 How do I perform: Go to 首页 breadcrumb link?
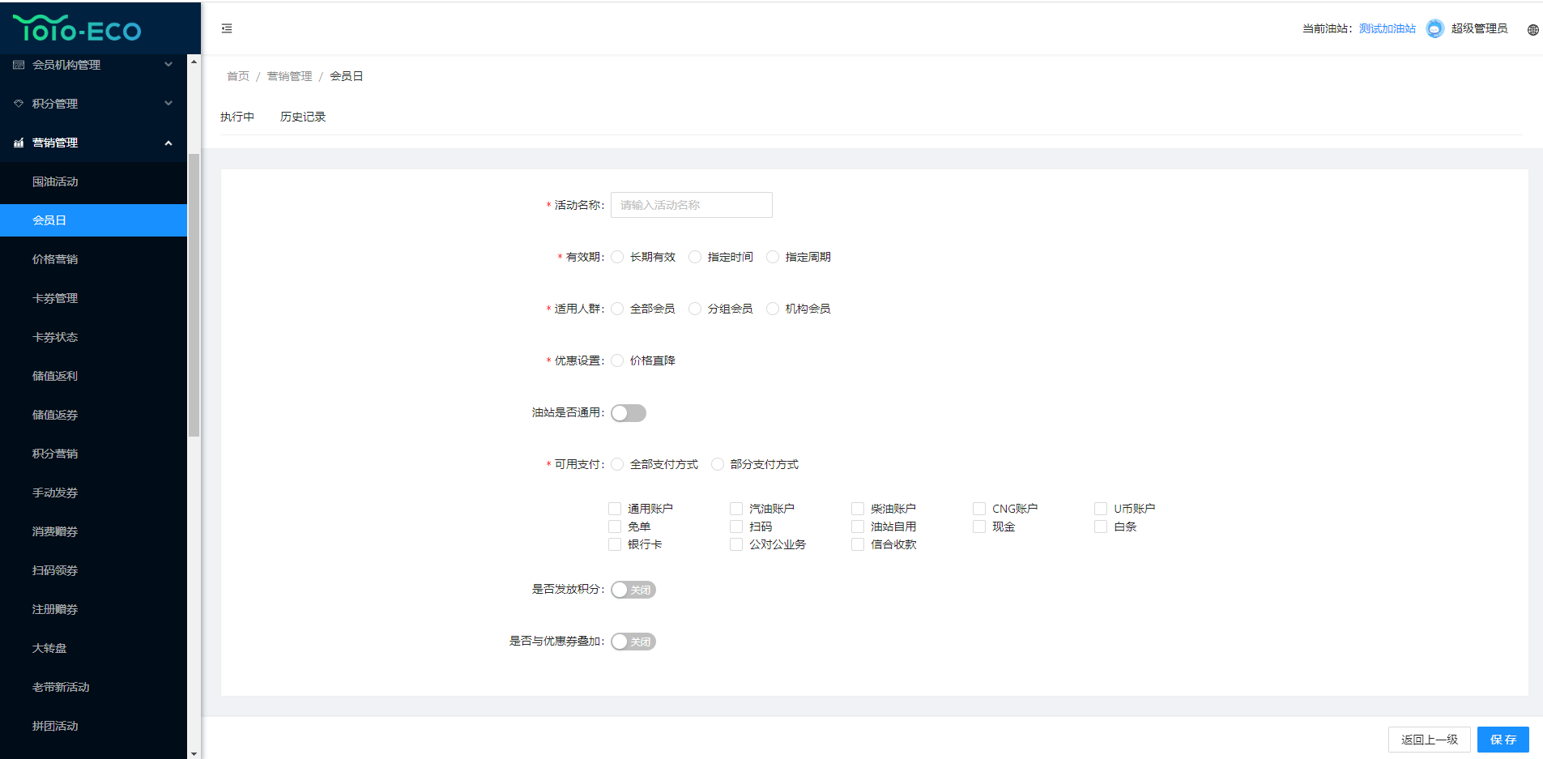tap(238, 76)
